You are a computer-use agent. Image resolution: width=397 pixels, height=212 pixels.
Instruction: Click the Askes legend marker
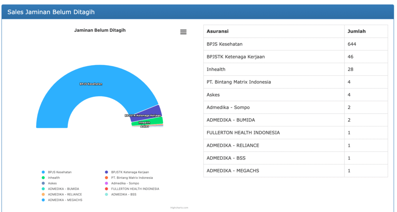[43, 183]
